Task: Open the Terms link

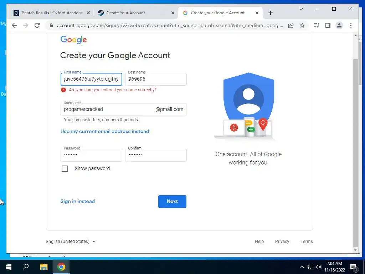Action: 307,242
